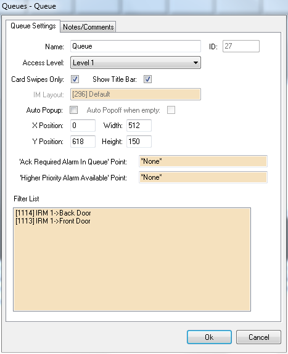
Task: Open the Access Level dropdown arrow
Action: 195,63
